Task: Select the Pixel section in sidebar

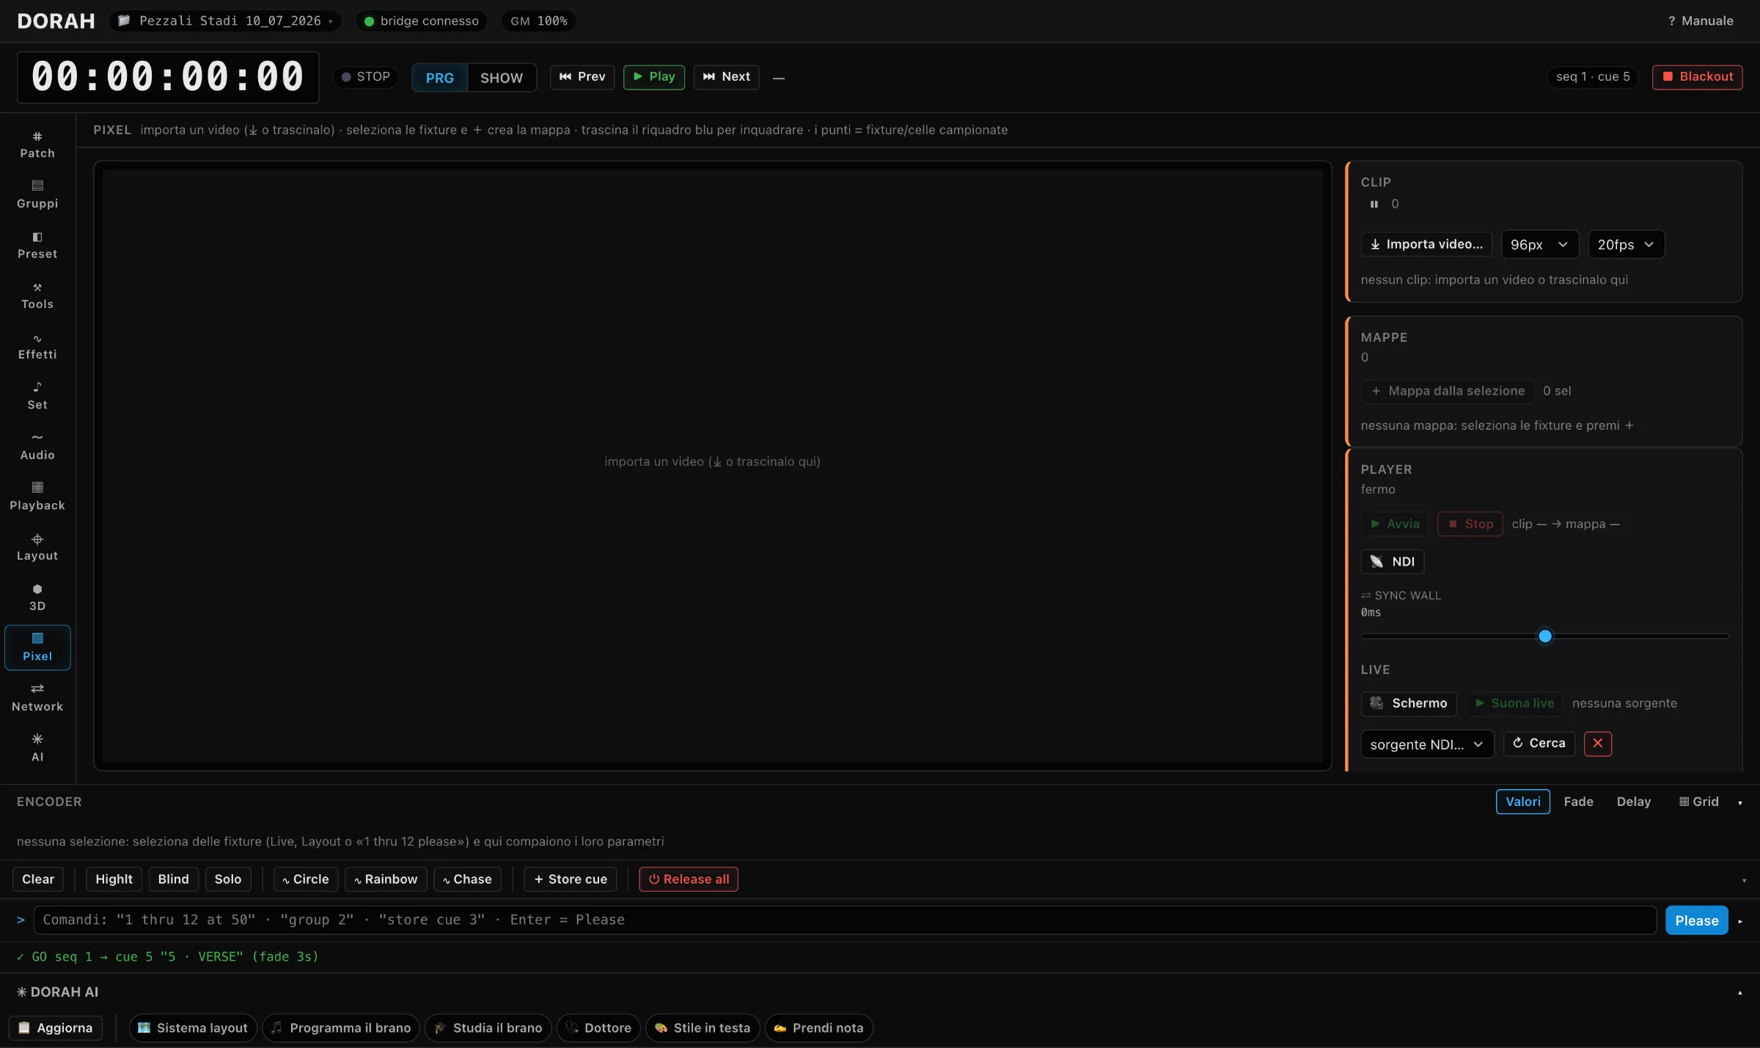Action: [x=37, y=648]
